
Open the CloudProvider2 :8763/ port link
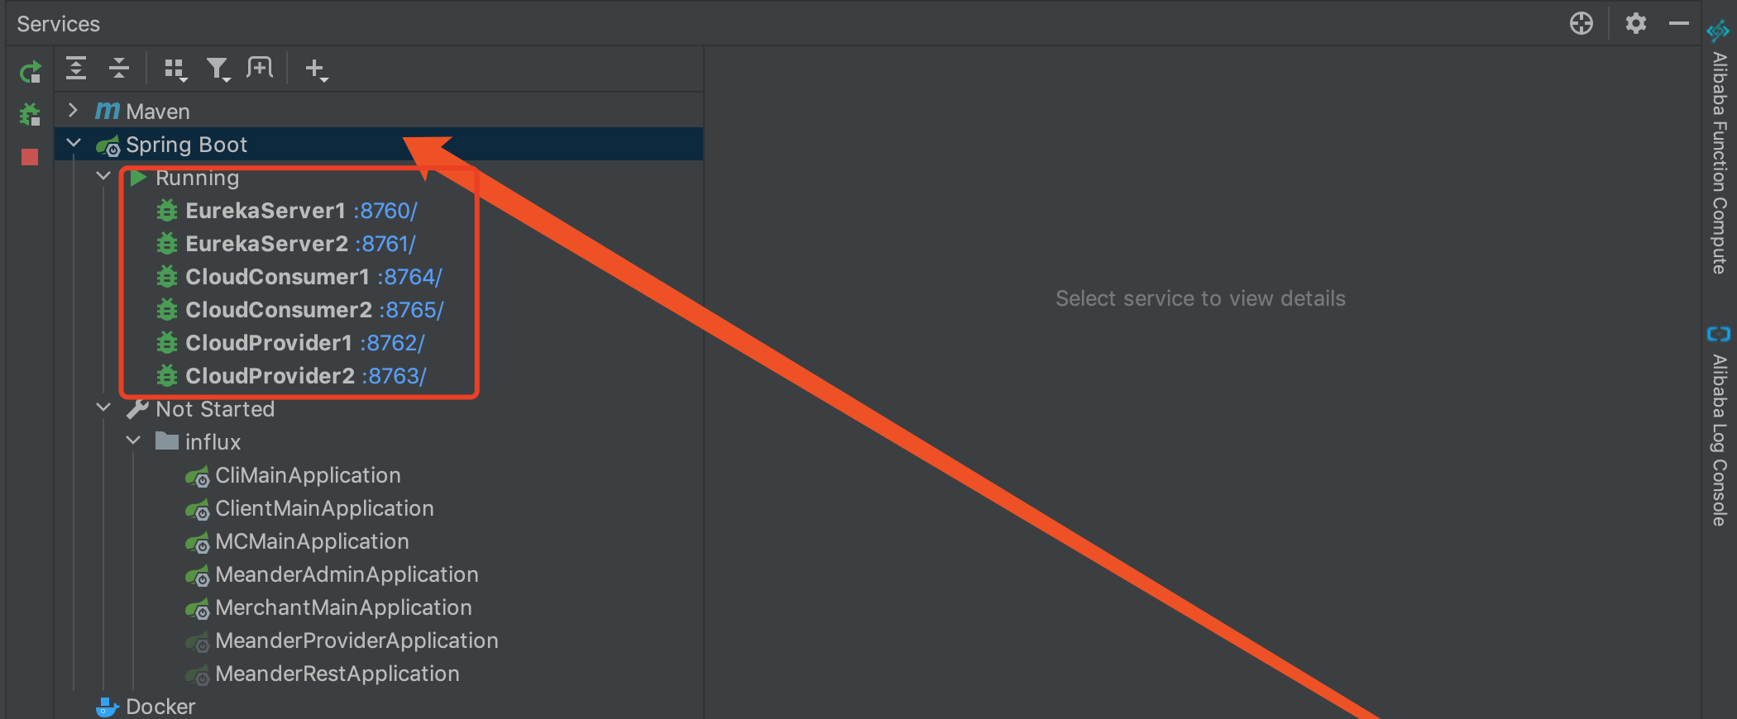(393, 376)
